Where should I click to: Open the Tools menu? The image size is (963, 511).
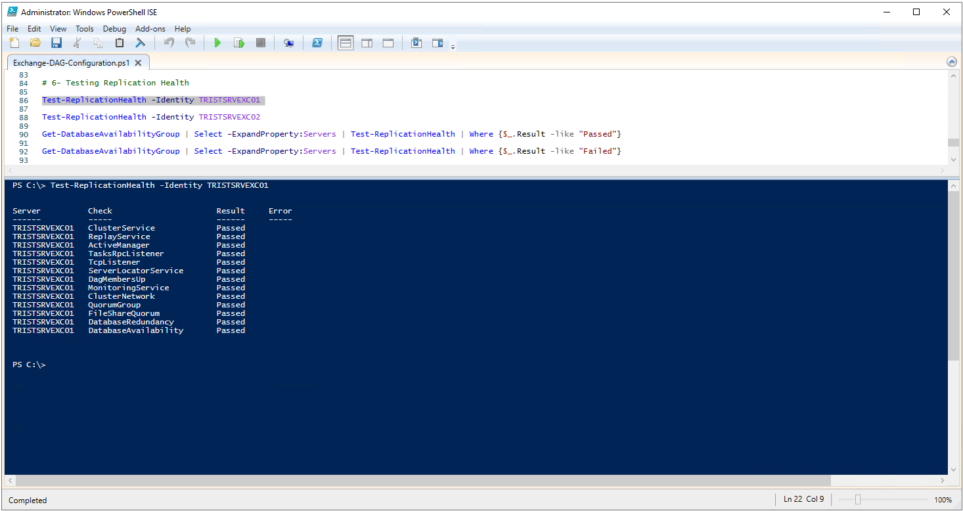tap(85, 29)
